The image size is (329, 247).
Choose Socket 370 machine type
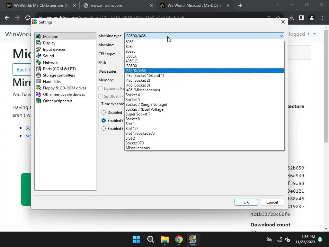click(x=204, y=143)
